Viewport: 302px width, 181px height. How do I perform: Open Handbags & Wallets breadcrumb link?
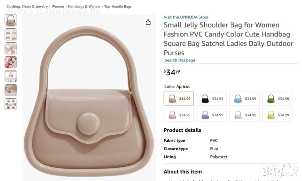point(84,7)
